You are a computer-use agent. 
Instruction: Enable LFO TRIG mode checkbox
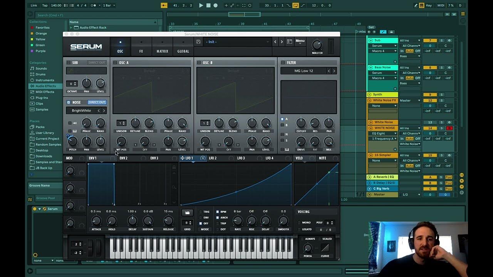click(x=200, y=212)
